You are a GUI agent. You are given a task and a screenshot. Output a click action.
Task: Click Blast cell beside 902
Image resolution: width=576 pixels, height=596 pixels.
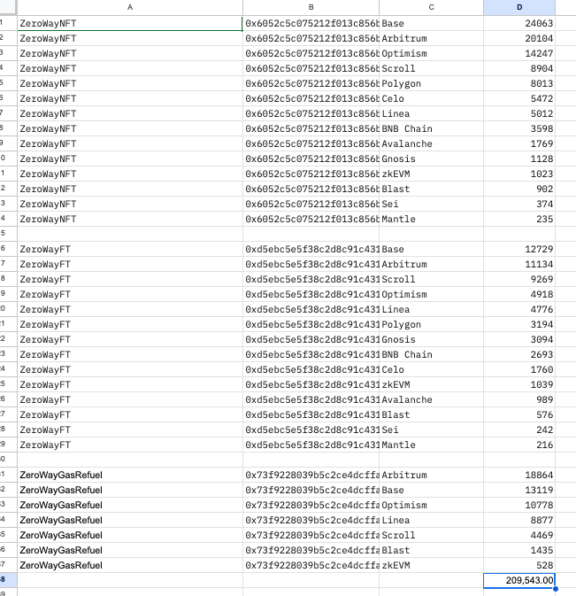click(x=431, y=189)
